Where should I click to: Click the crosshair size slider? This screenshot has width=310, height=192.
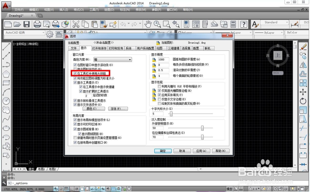pyautogui.click(x=171, y=114)
